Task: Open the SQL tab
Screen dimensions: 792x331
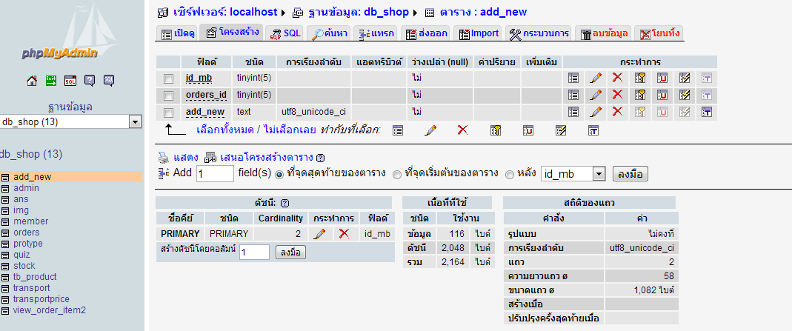Action: [285, 34]
